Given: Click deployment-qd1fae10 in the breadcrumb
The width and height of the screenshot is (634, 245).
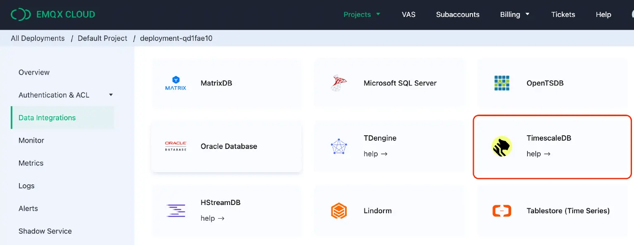Looking at the screenshot, I should coord(176,38).
